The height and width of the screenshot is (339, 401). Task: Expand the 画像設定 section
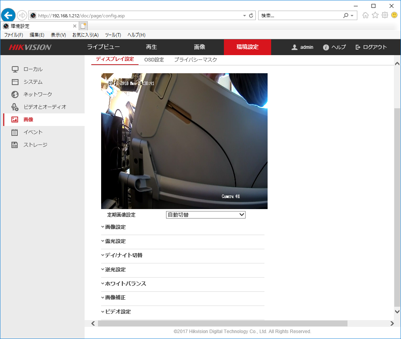pos(113,227)
